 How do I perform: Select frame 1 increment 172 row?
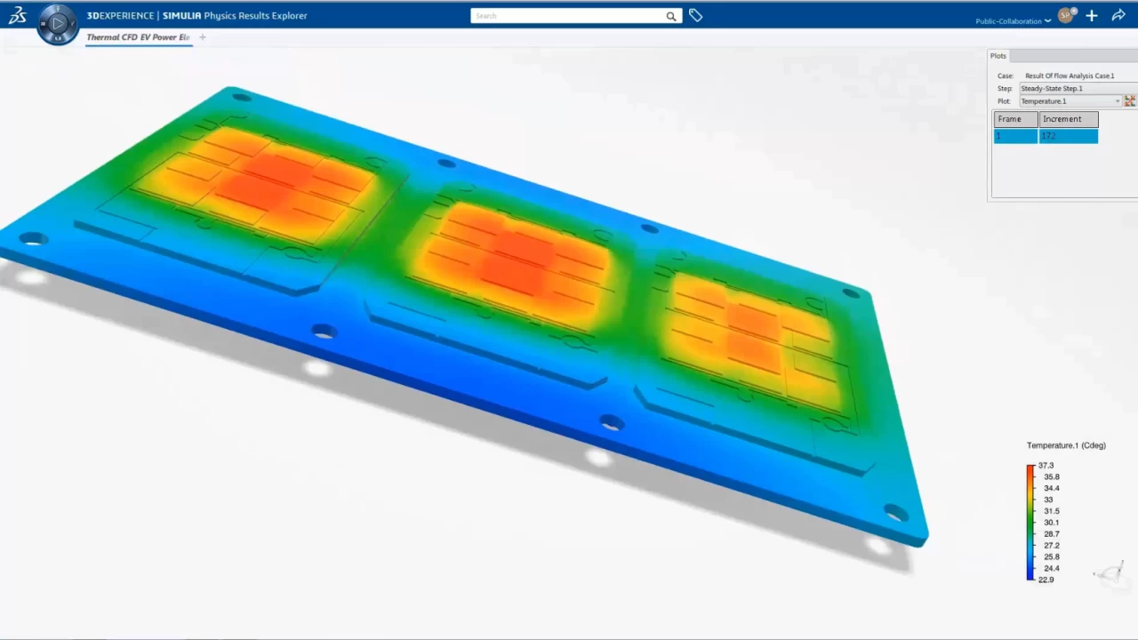pos(1046,136)
